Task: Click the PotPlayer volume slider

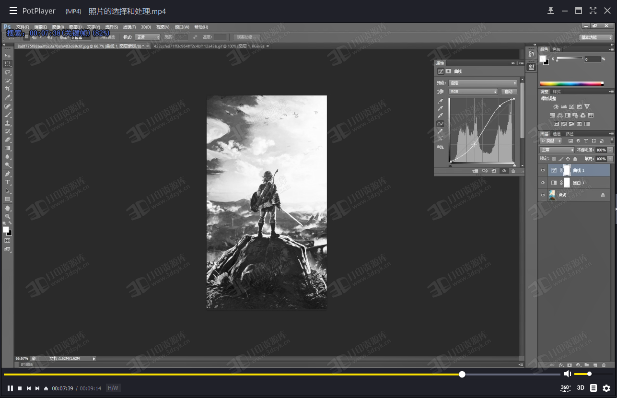Action: tap(593, 374)
